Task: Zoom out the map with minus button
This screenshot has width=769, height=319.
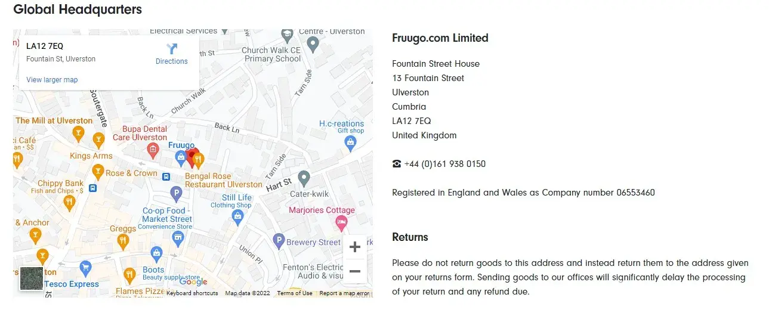Action: (x=355, y=271)
